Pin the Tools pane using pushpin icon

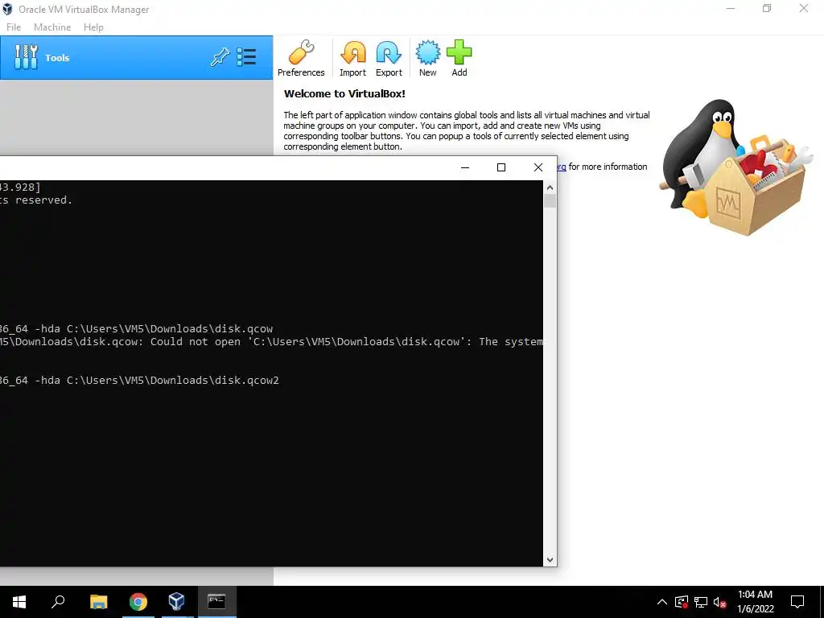220,57
